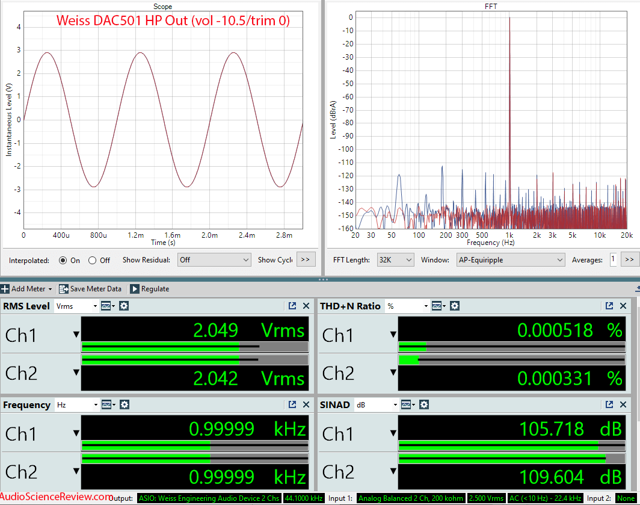The height and width of the screenshot is (505, 640).
Task: Click the Regulate button label
Action: 155,289
